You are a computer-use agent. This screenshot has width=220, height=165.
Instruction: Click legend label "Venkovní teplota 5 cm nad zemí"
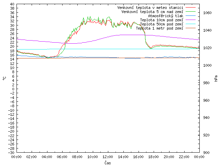tap(152, 12)
